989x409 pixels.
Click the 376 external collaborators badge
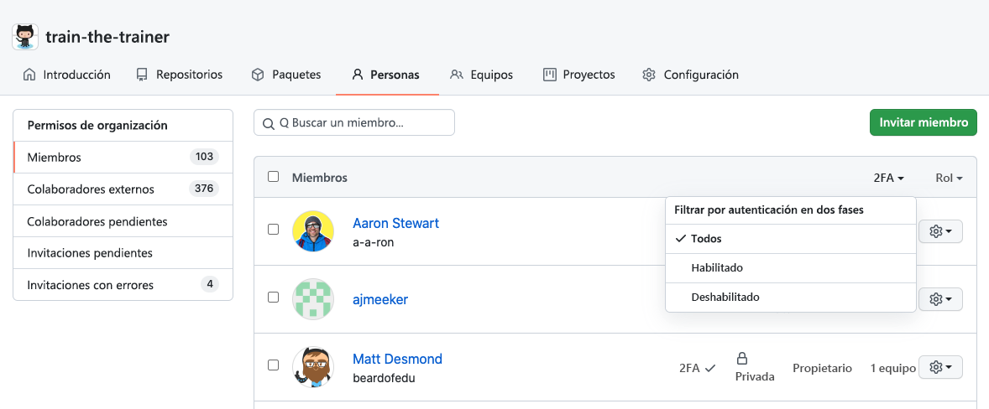pos(204,189)
